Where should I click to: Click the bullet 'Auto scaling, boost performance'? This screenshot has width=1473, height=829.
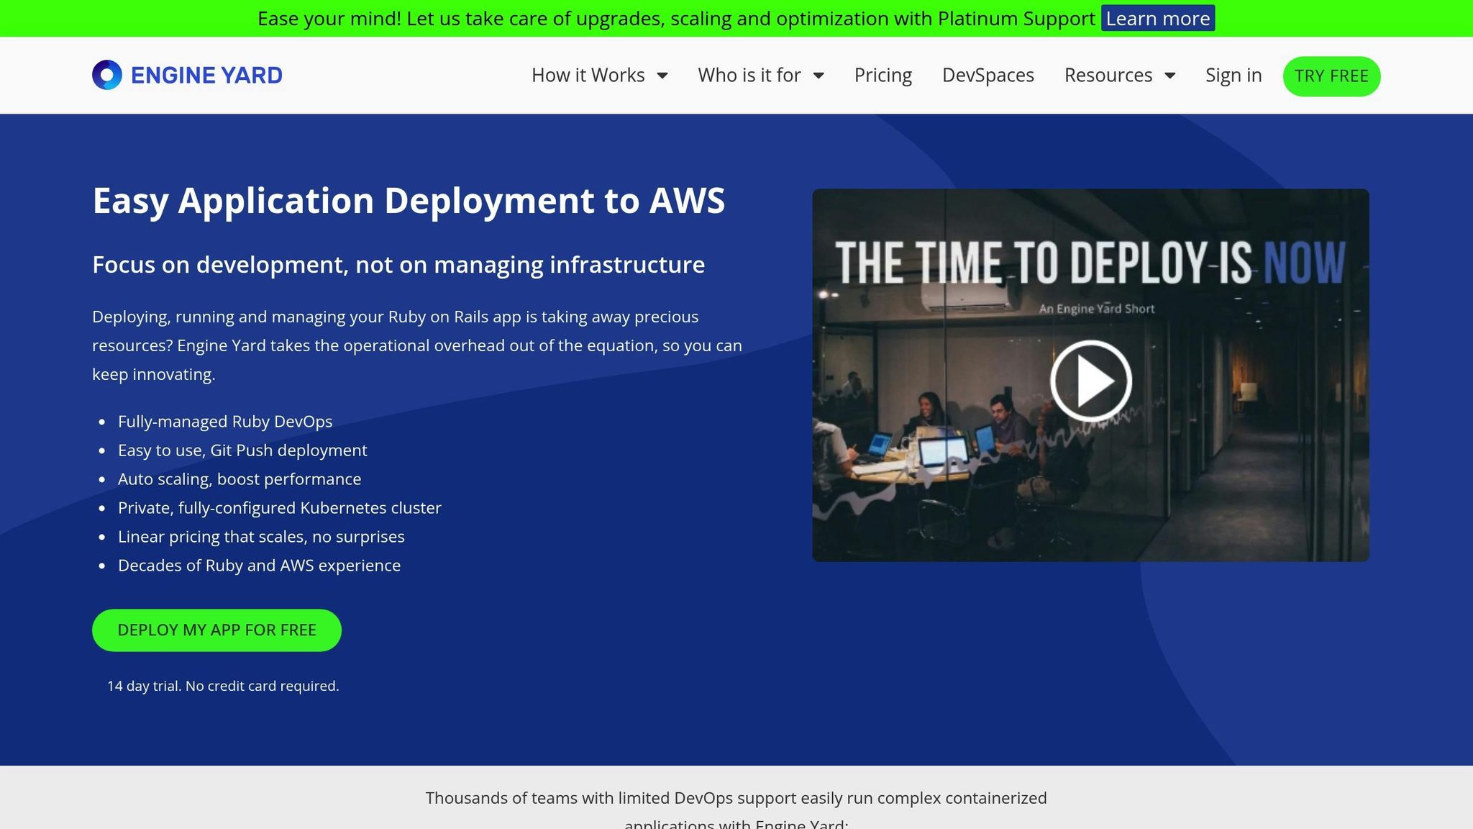(x=240, y=479)
